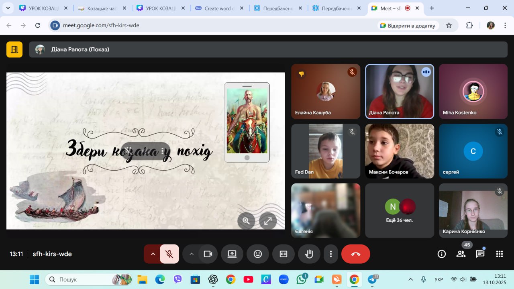Leave the call with the red button
Viewport: 514px width, 289px height.
[355, 254]
